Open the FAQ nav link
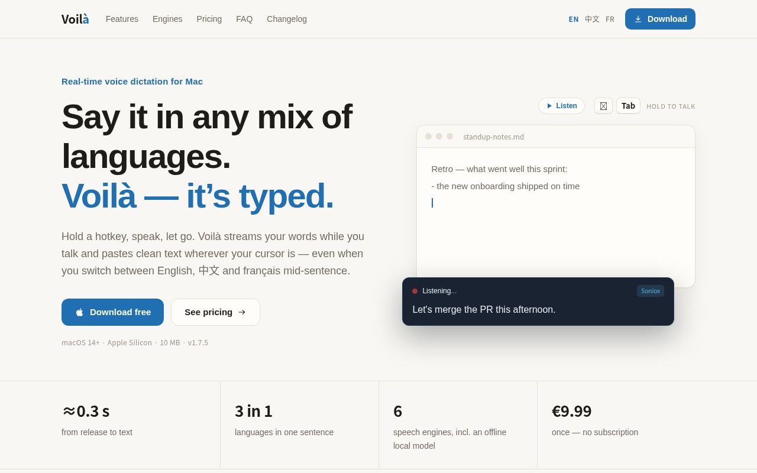757x473 pixels. [244, 19]
